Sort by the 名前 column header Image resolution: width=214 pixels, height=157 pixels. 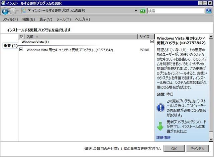tap(81, 37)
